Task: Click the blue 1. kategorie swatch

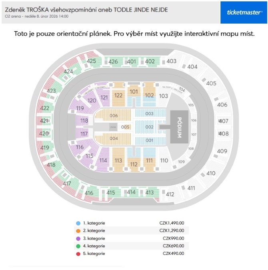Action: [78, 223]
